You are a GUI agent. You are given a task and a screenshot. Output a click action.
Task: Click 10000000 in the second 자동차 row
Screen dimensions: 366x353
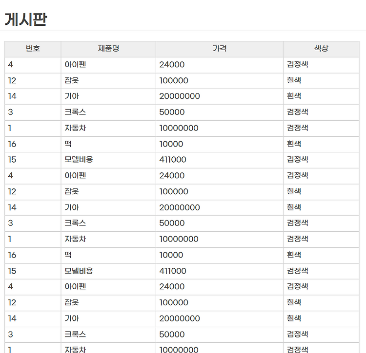point(179,239)
